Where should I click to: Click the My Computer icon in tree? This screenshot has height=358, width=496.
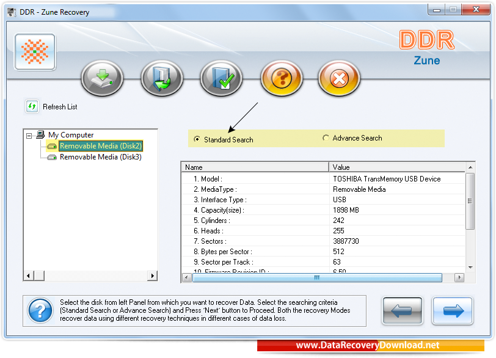point(40,134)
